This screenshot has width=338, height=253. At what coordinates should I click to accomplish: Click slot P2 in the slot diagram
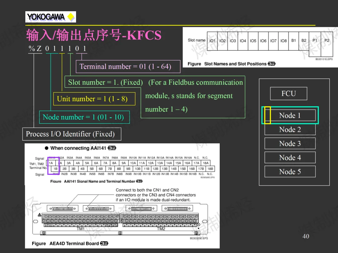(x=327, y=44)
